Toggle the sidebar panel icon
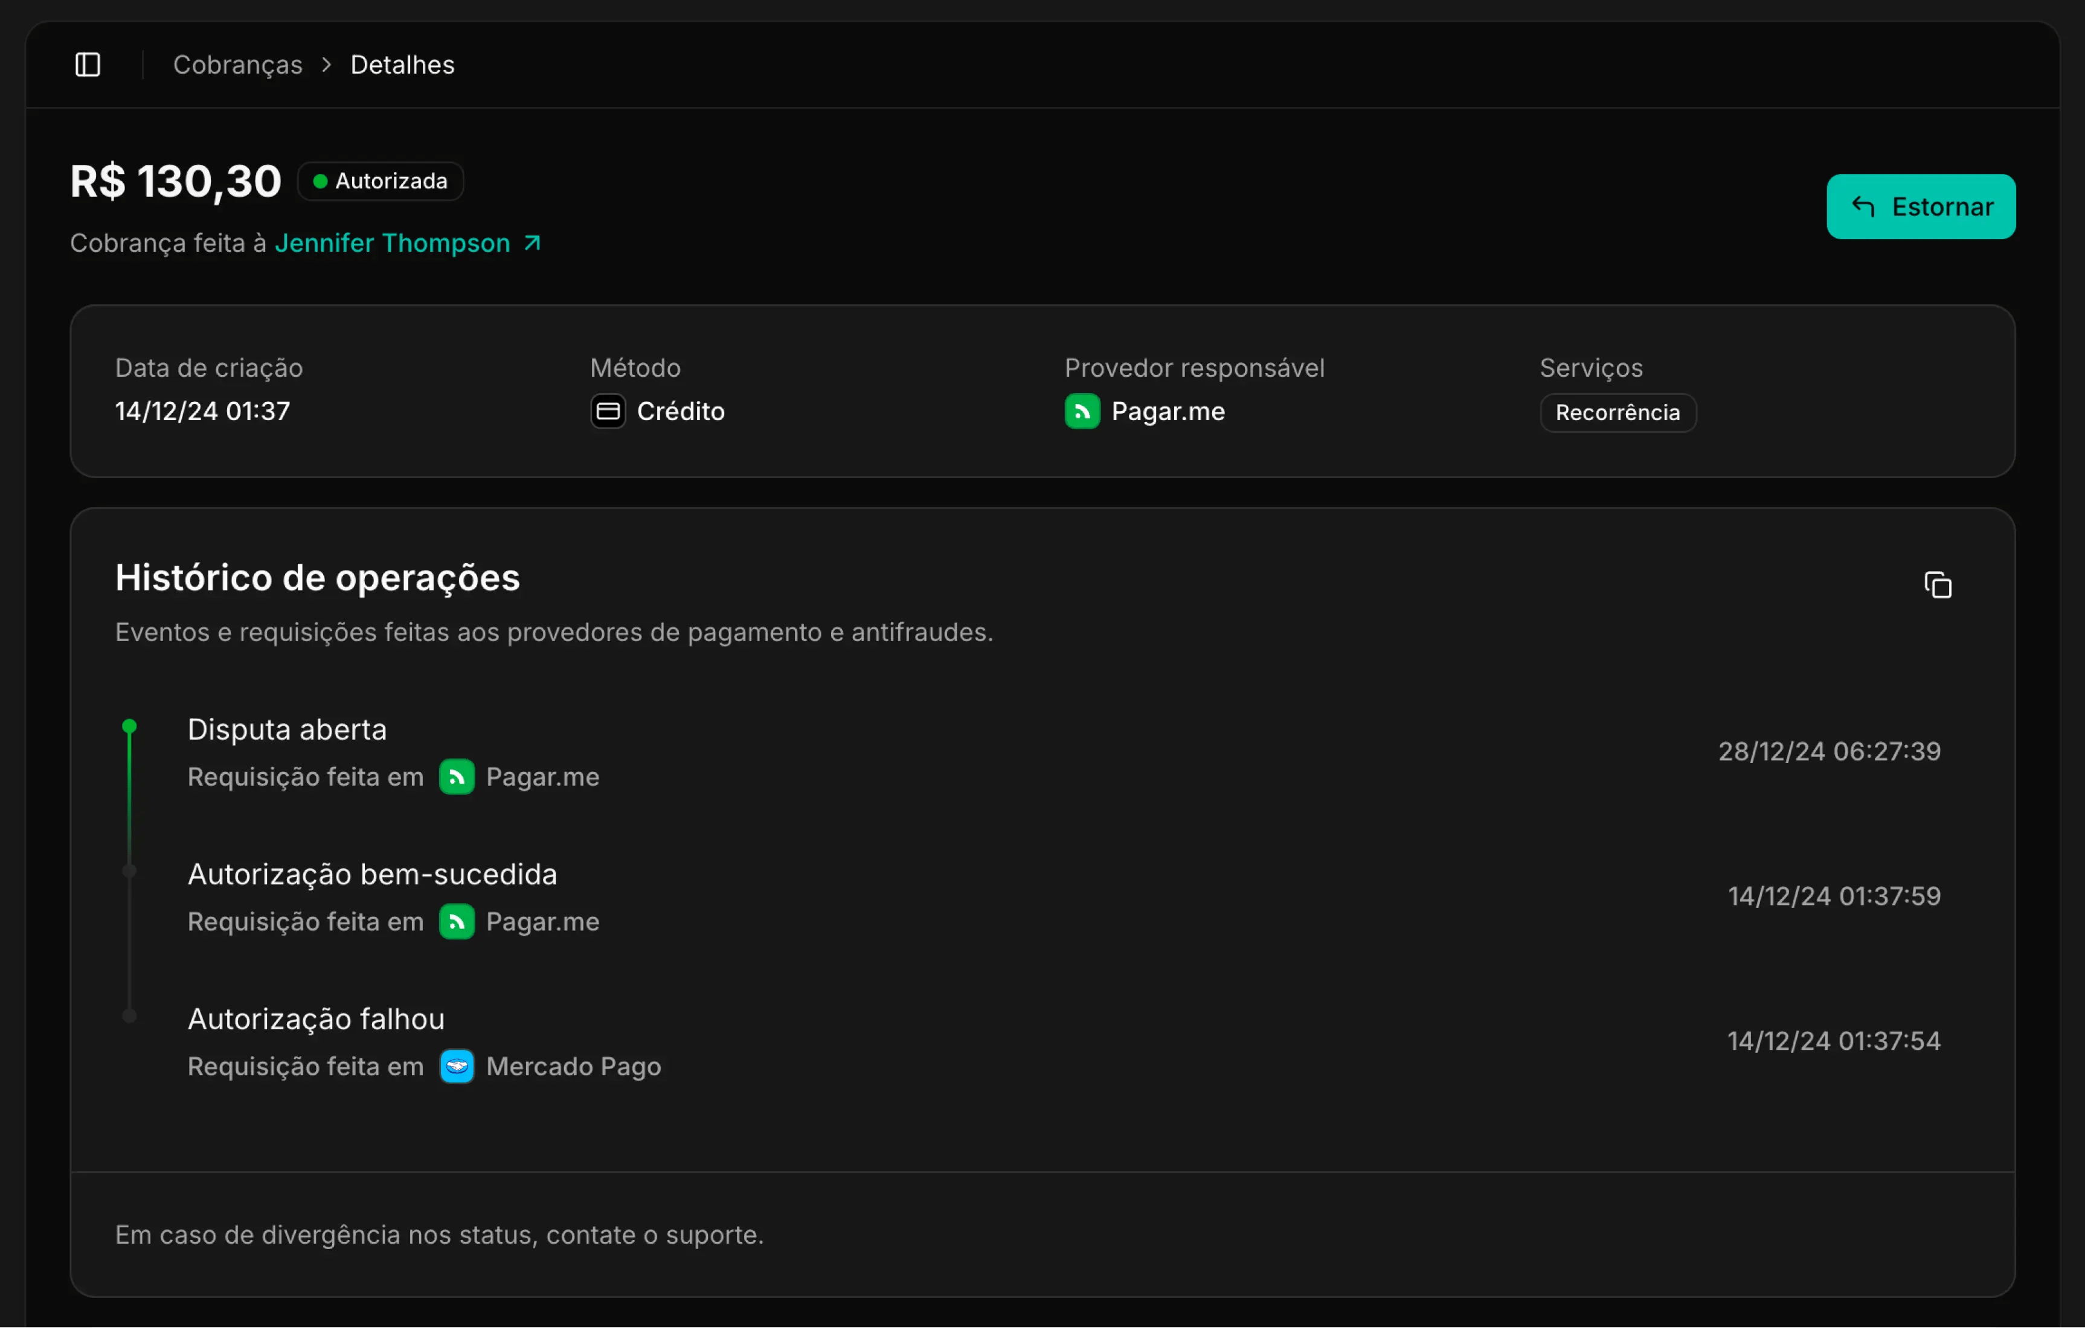 click(88, 65)
